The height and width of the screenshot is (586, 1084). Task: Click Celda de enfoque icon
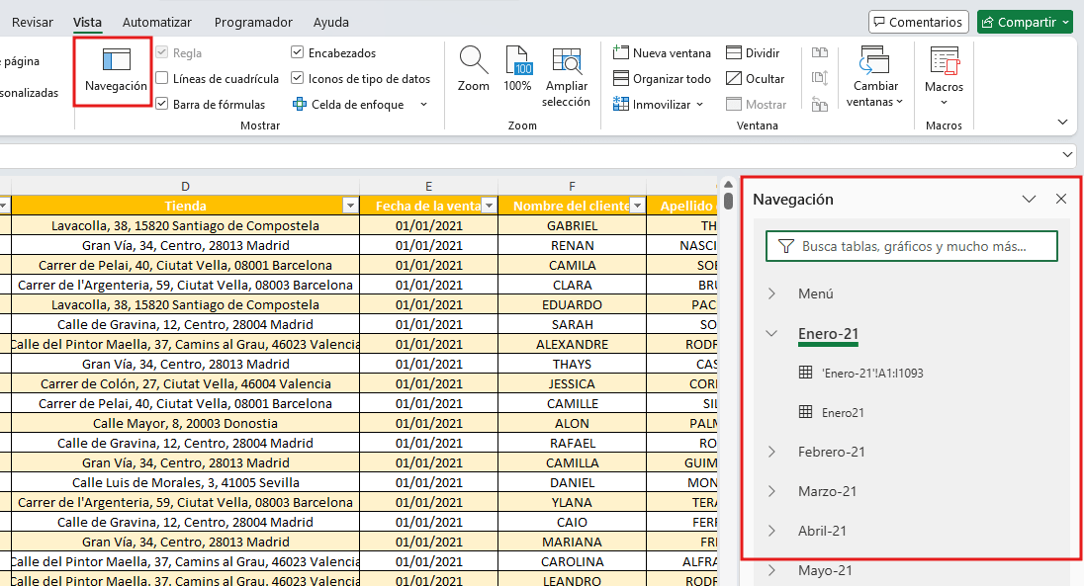coord(300,105)
